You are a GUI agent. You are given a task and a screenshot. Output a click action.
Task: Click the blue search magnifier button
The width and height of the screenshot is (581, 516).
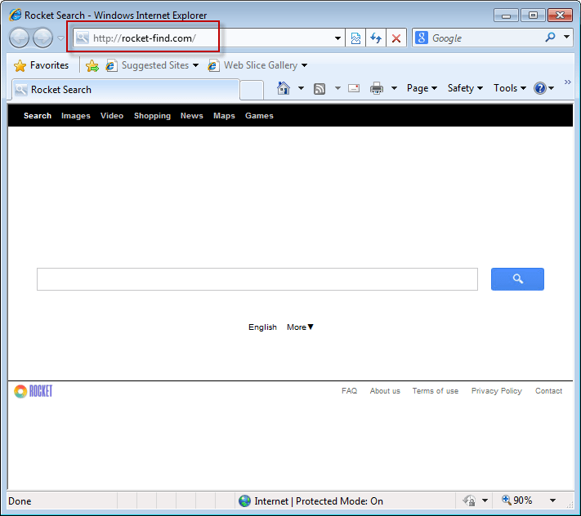(x=517, y=279)
